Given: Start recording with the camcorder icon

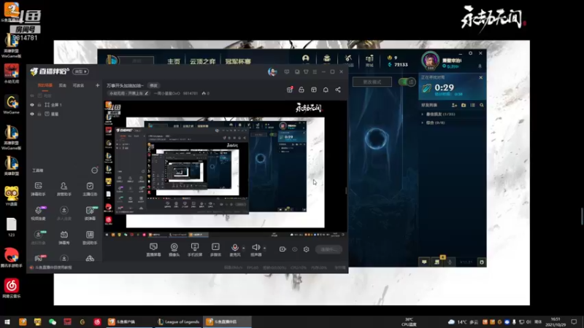Looking at the screenshot, I should 283,249.
